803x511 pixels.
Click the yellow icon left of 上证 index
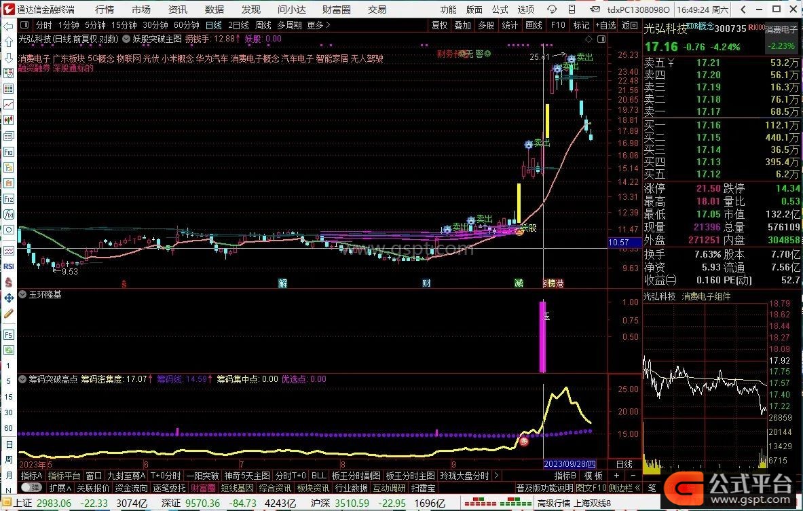coord(7,504)
